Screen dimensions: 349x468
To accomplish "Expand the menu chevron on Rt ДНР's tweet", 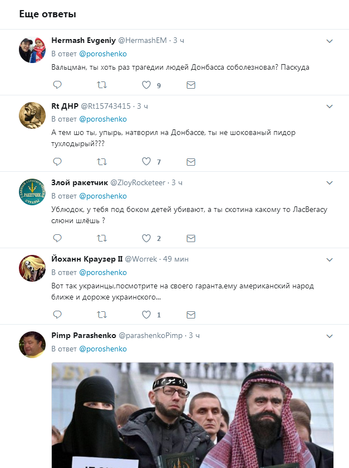I will [329, 106].
